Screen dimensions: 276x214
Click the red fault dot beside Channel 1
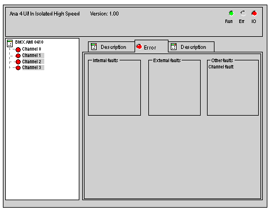point(18,56)
